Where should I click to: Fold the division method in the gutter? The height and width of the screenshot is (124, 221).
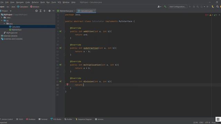coord(65,81)
